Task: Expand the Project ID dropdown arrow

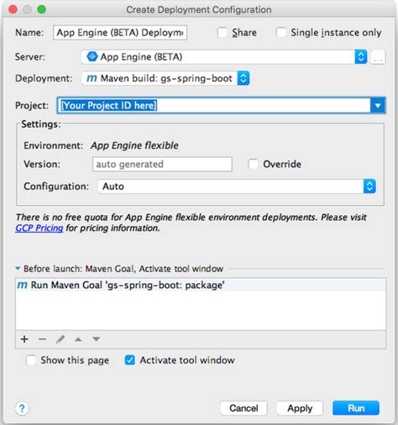Action: pyautogui.click(x=378, y=106)
